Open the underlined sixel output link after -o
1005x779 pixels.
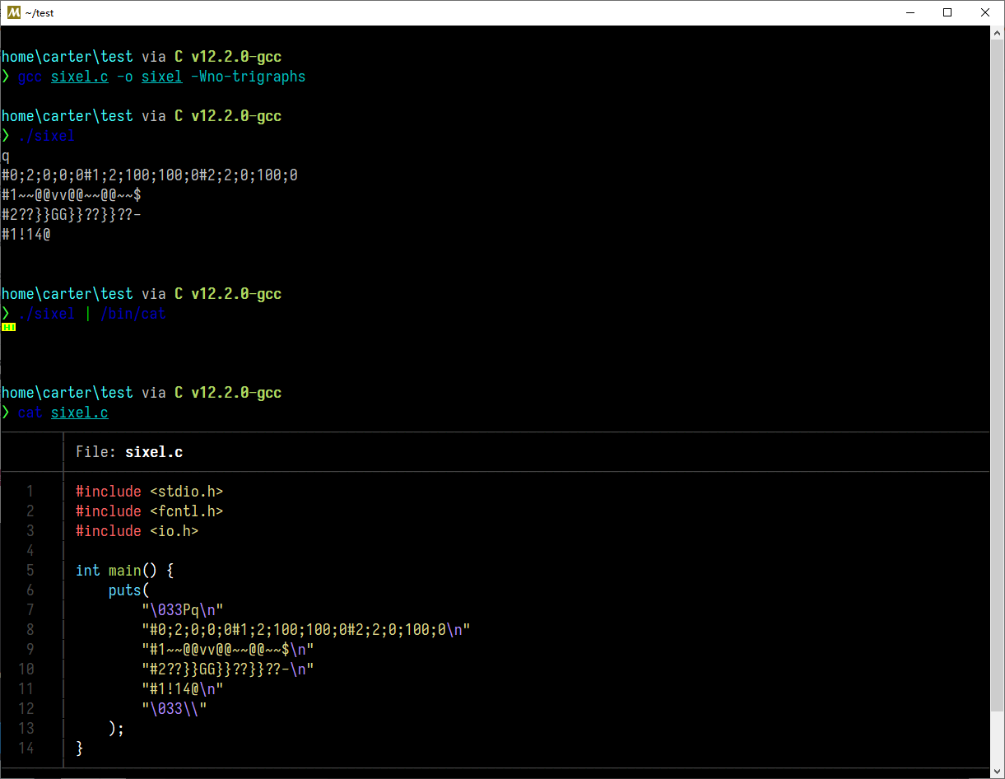(x=161, y=76)
